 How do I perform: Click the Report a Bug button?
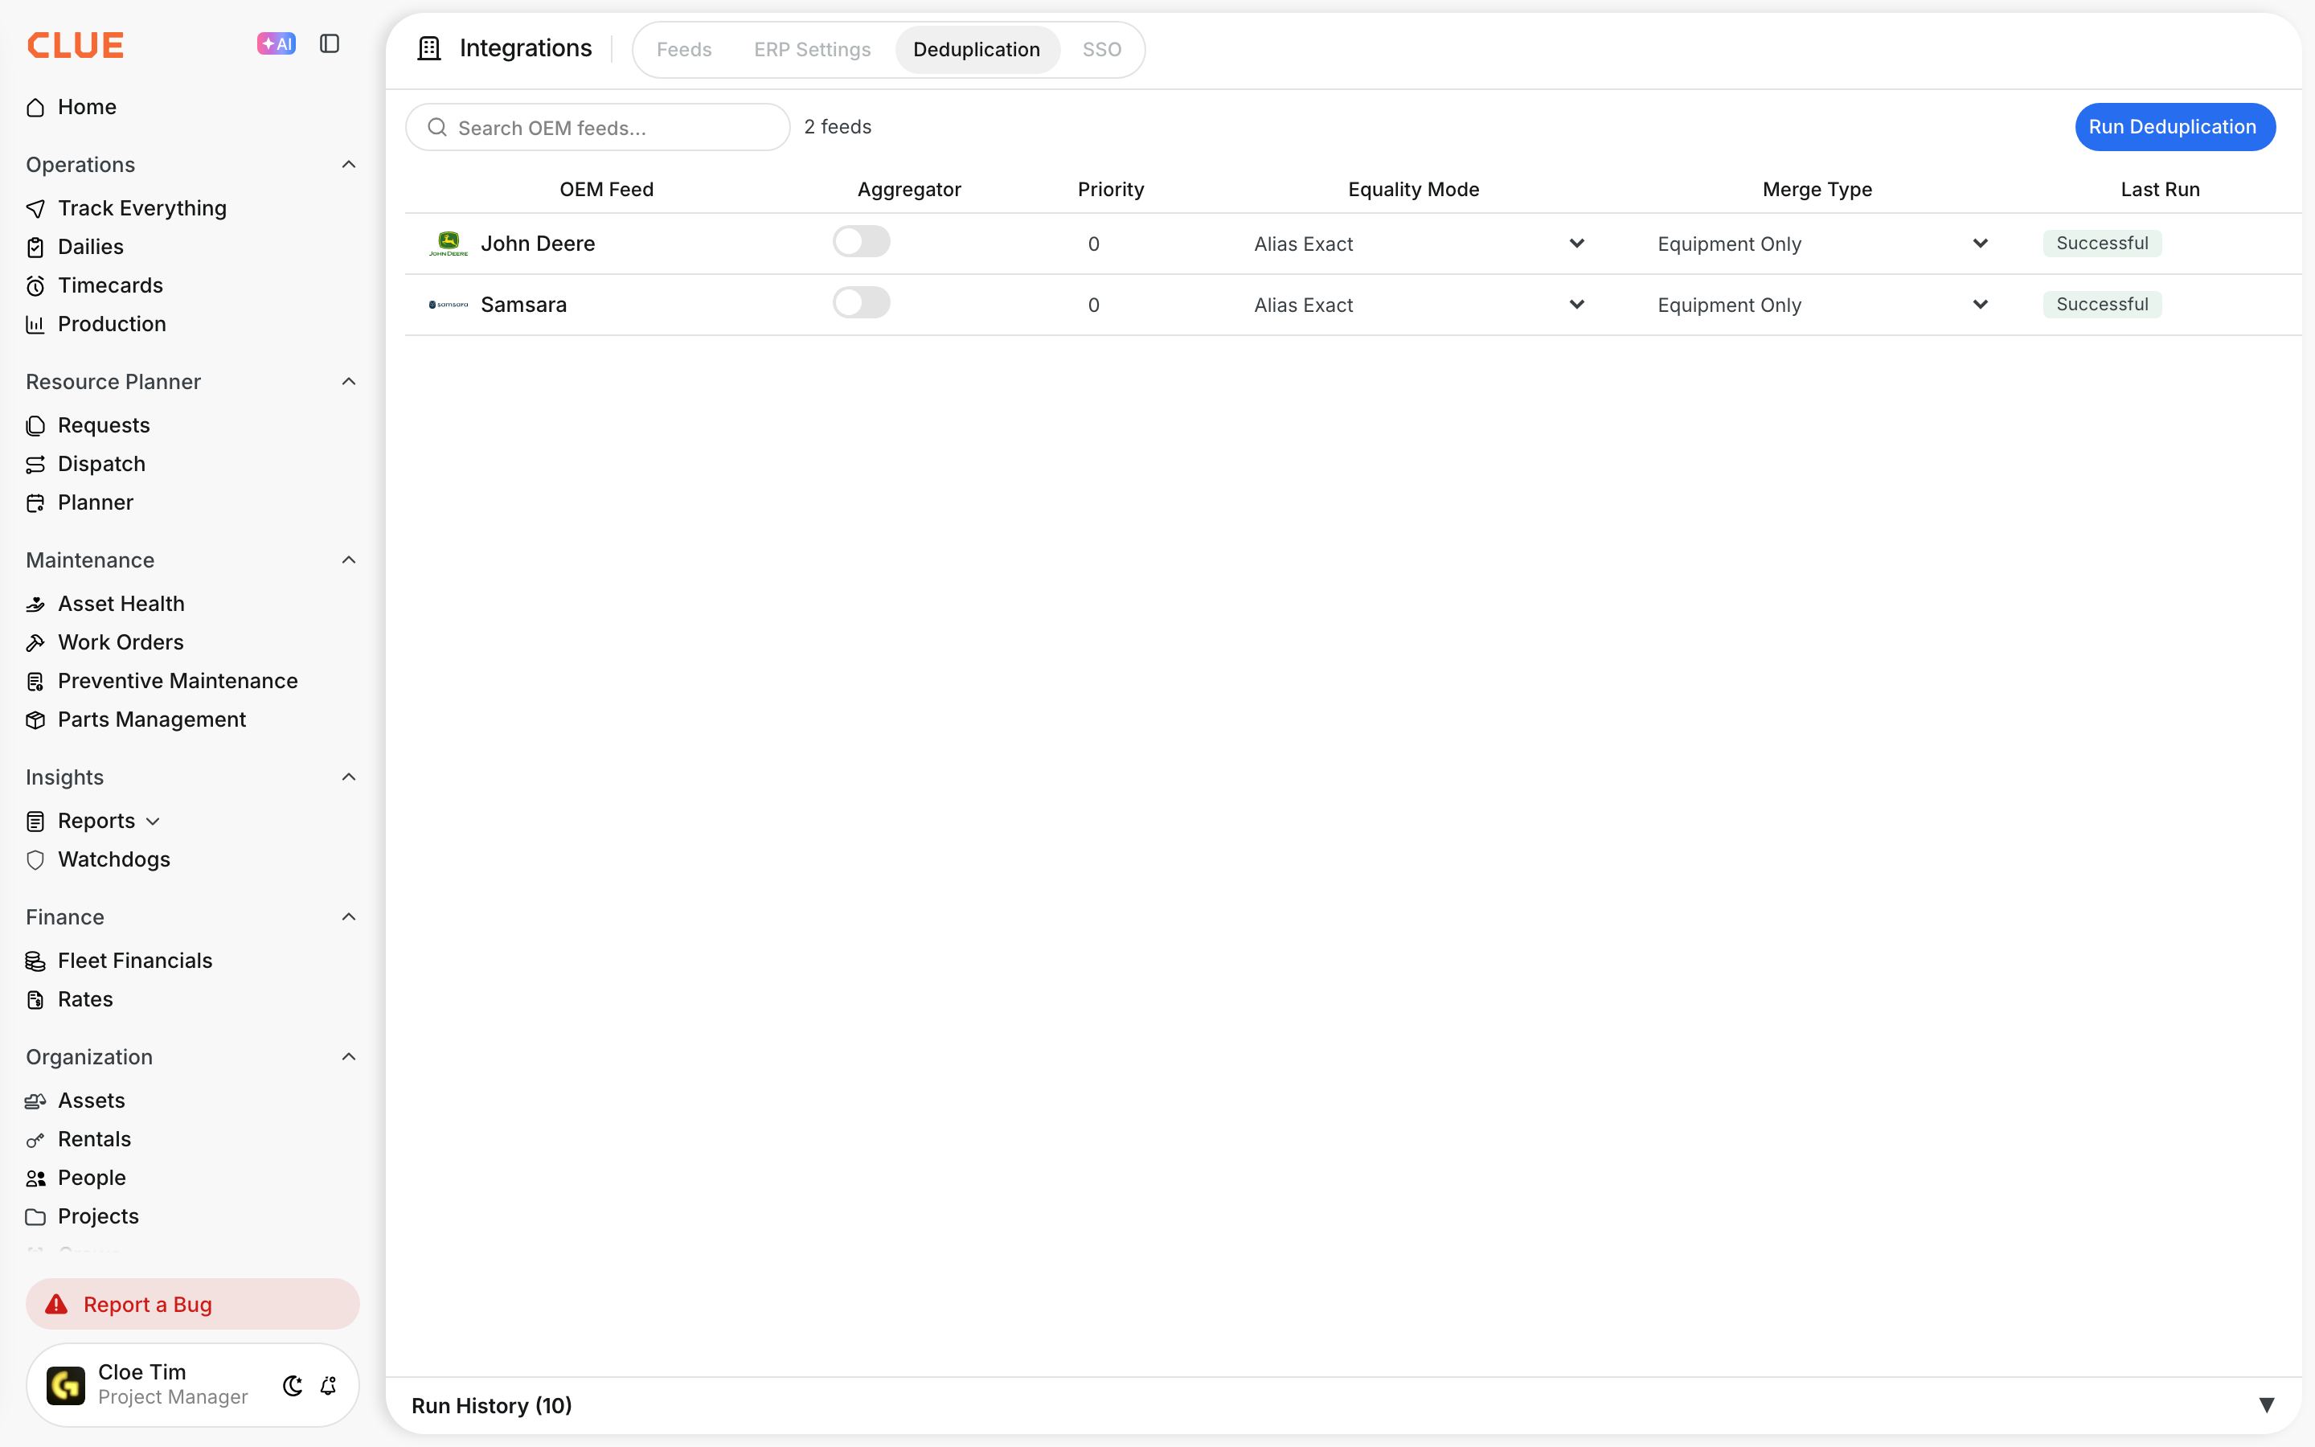192,1303
